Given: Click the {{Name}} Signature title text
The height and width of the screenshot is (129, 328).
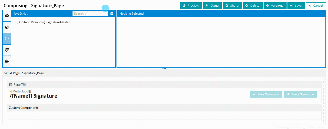Looking at the screenshot, I should (x=33, y=96).
